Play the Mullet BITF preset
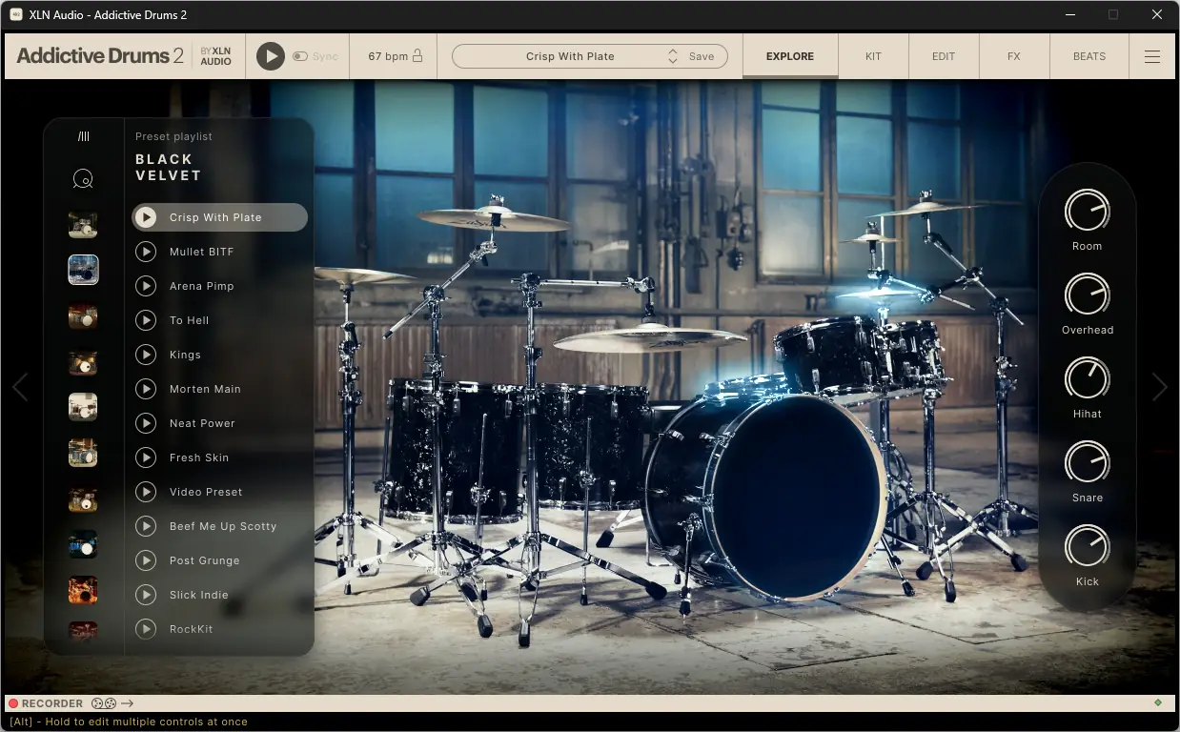 tap(146, 252)
